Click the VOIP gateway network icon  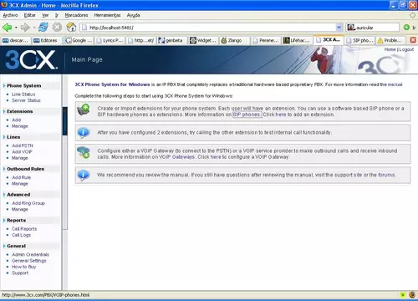pos(84,152)
